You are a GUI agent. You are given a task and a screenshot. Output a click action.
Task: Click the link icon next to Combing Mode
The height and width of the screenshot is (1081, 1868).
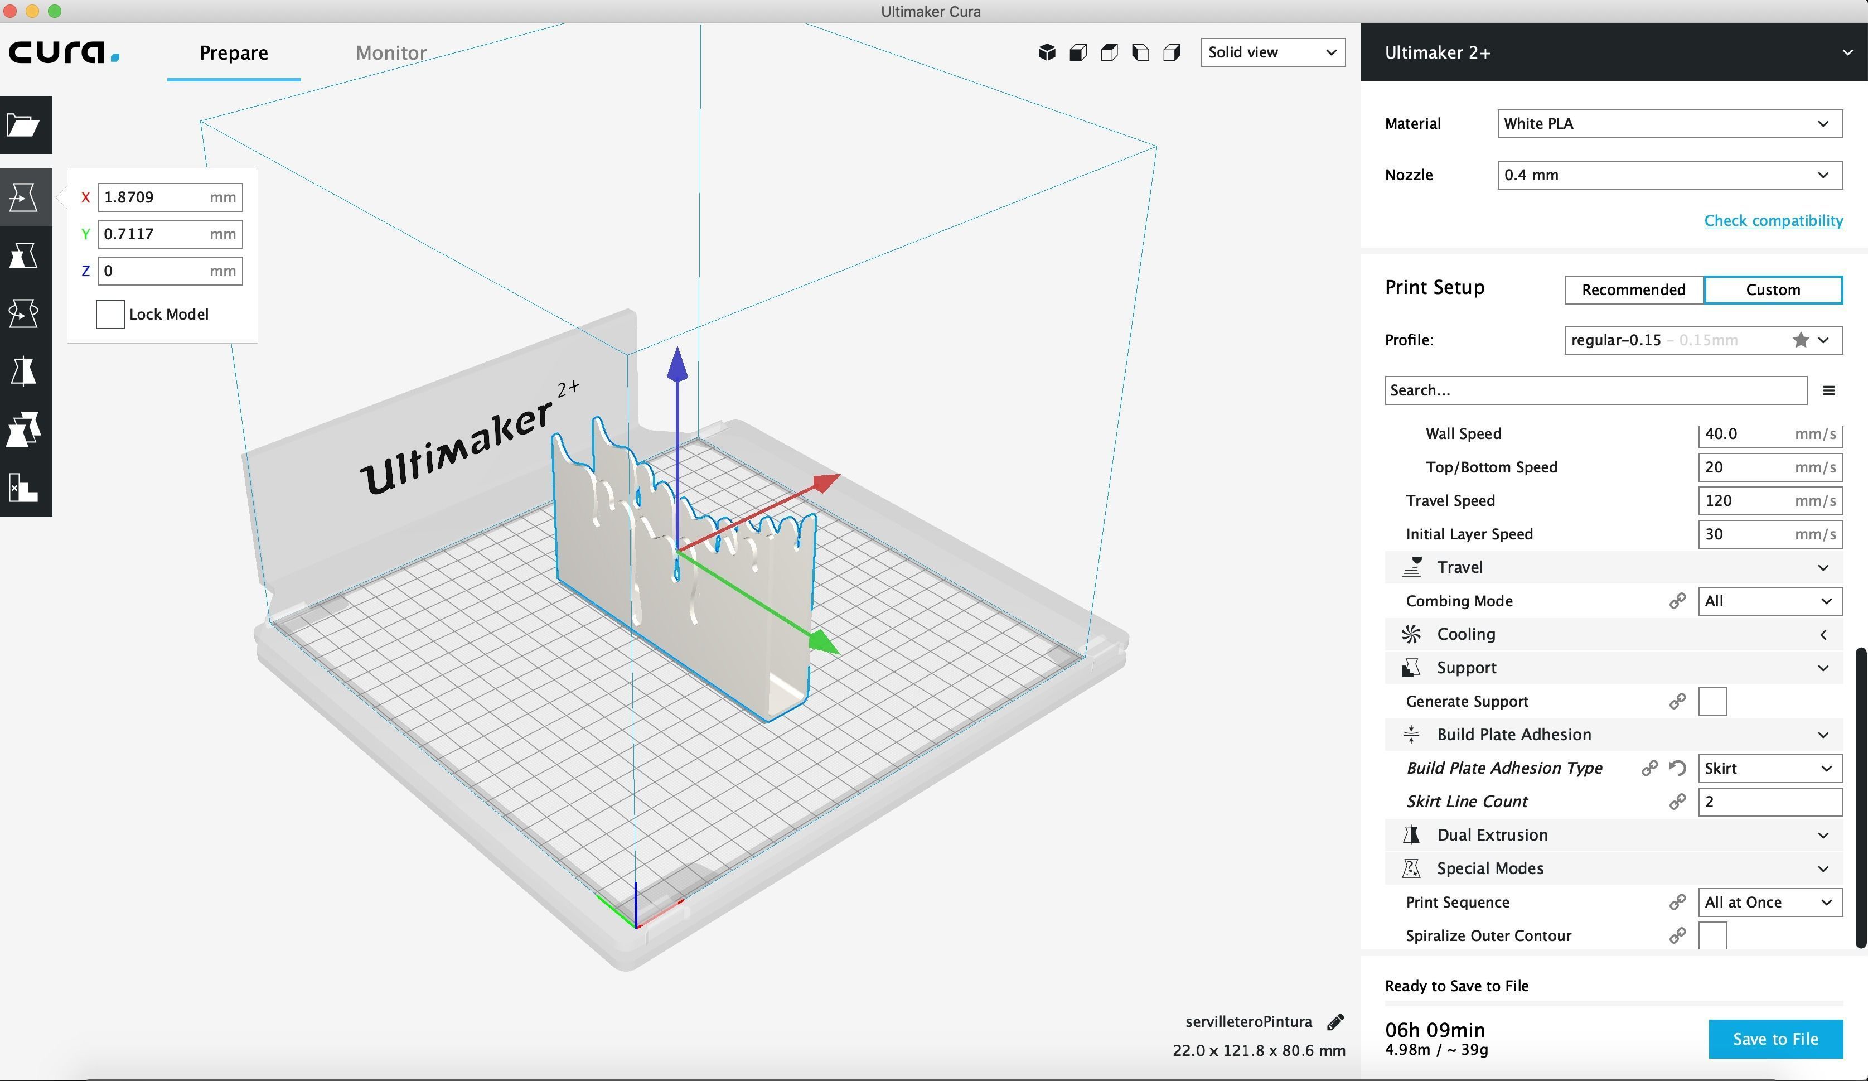[x=1677, y=601]
